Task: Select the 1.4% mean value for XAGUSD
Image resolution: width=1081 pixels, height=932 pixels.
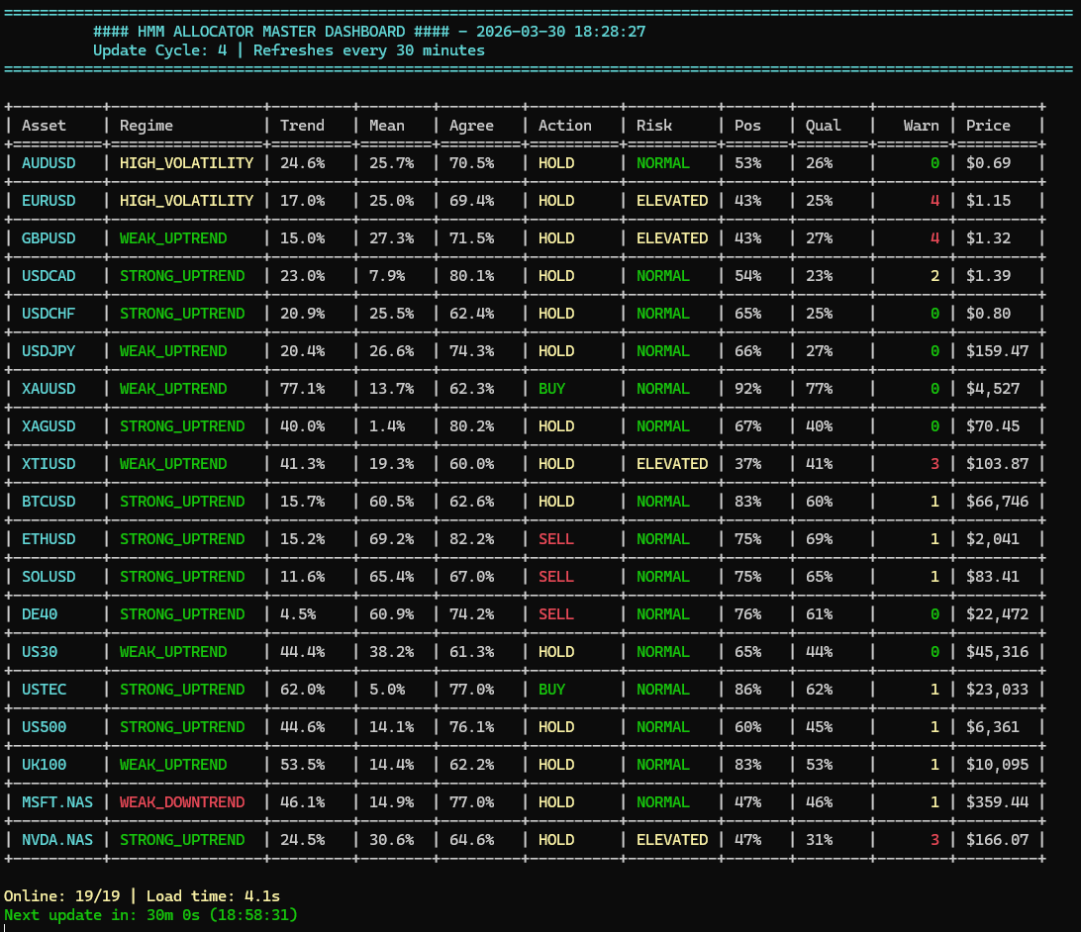Action: (x=387, y=426)
